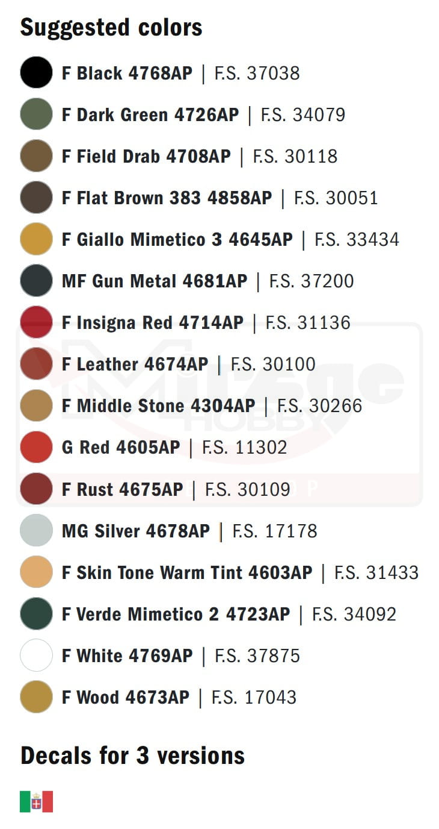
Task: Click the "Decals for 3 versions" heading
Action: (132, 755)
